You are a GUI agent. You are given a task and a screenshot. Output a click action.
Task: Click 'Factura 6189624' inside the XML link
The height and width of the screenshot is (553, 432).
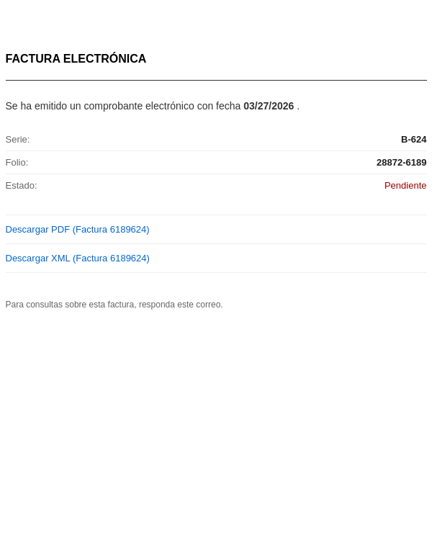tap(111, 258)
